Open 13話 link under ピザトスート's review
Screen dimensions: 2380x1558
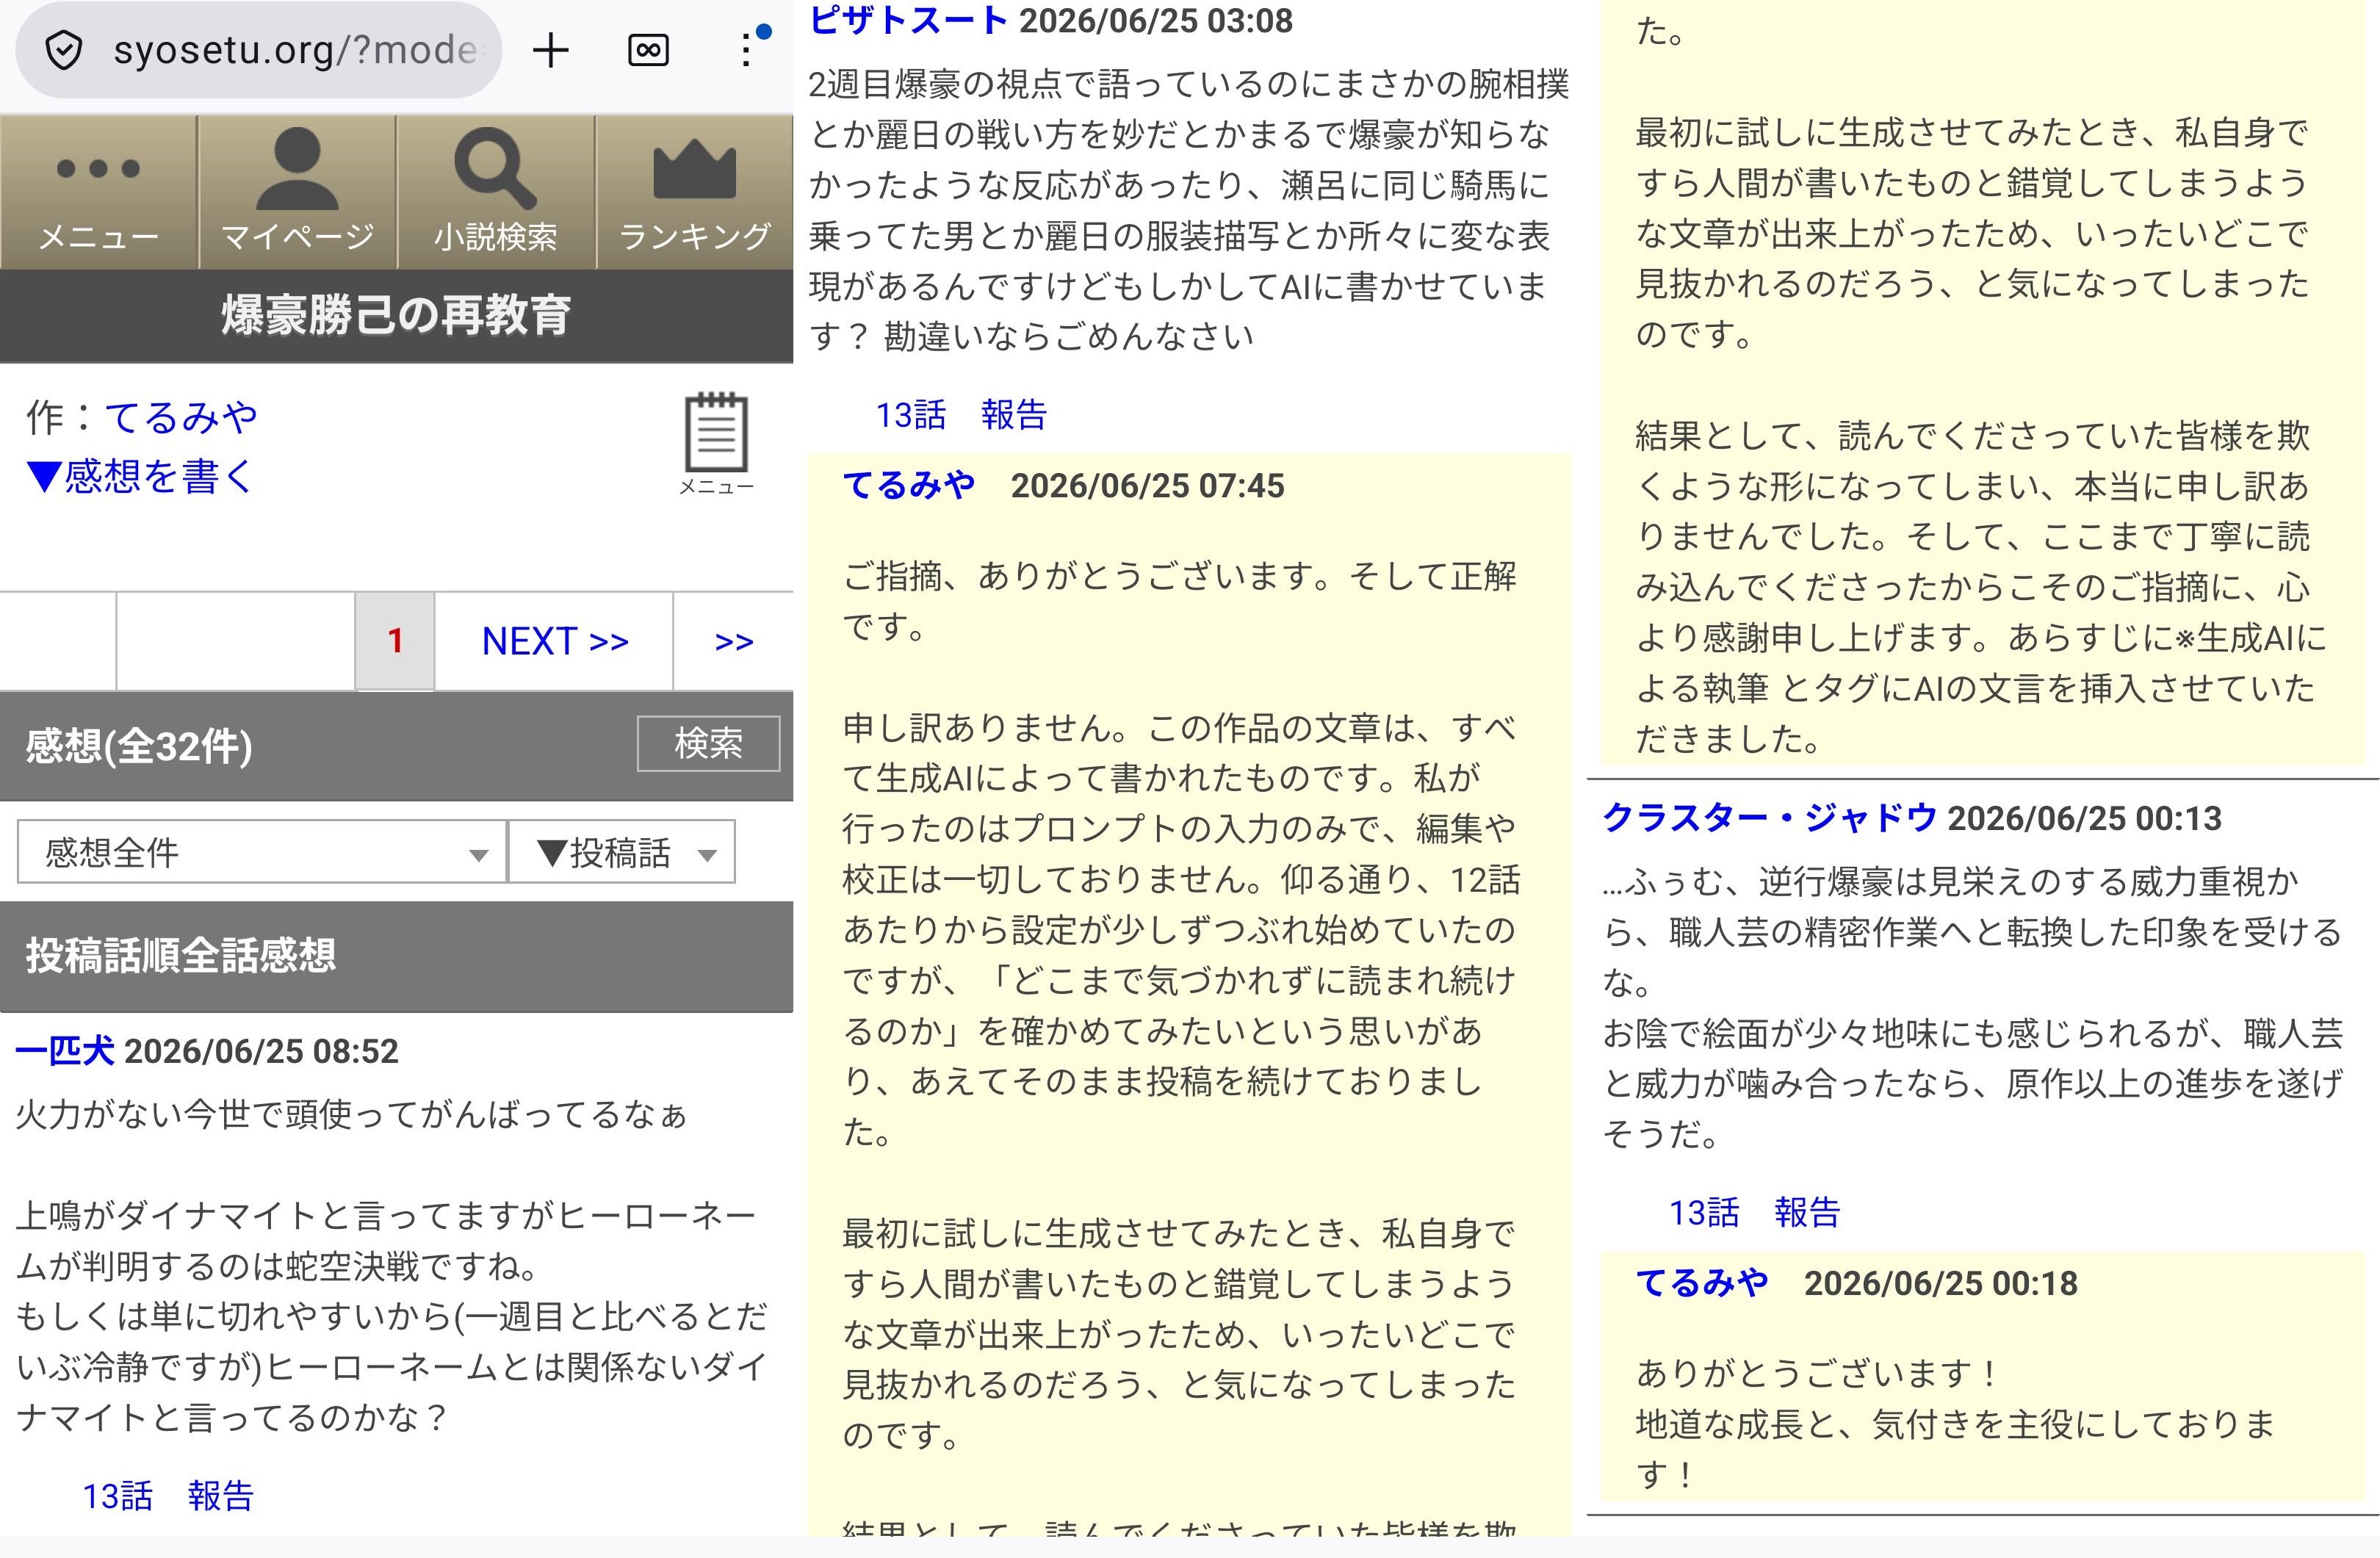click(910, 415)
